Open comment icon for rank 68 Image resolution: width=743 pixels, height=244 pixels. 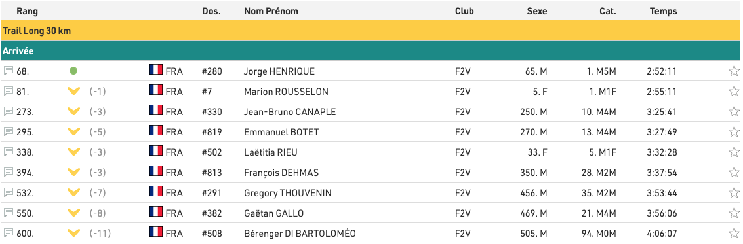[x=8, y=71]
